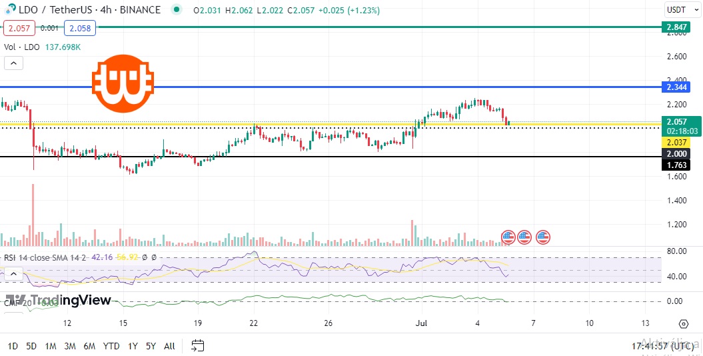
Task: Click the 1.763 black price label
Action: (676, 165)
